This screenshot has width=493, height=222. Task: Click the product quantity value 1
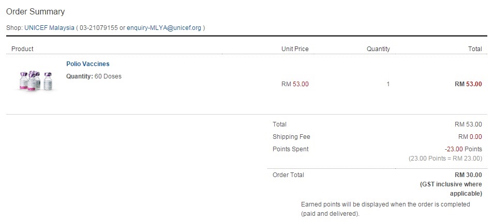[x=388, y=84]
